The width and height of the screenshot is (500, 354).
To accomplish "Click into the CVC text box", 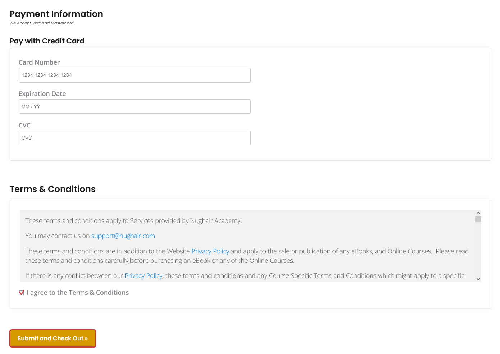I will click(x=134, y=138).
